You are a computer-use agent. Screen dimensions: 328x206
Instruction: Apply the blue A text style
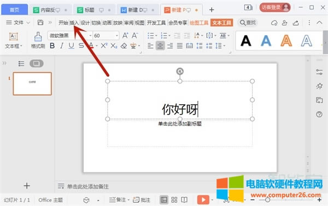tap(266, 41)
